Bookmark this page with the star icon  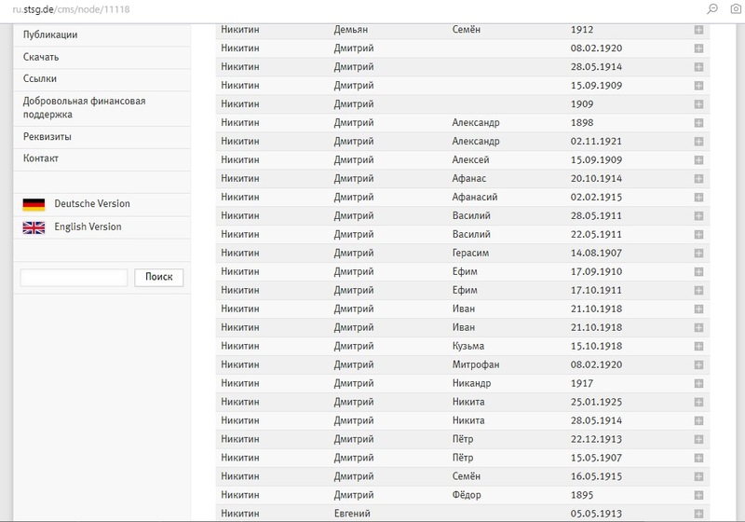(734, 8)
